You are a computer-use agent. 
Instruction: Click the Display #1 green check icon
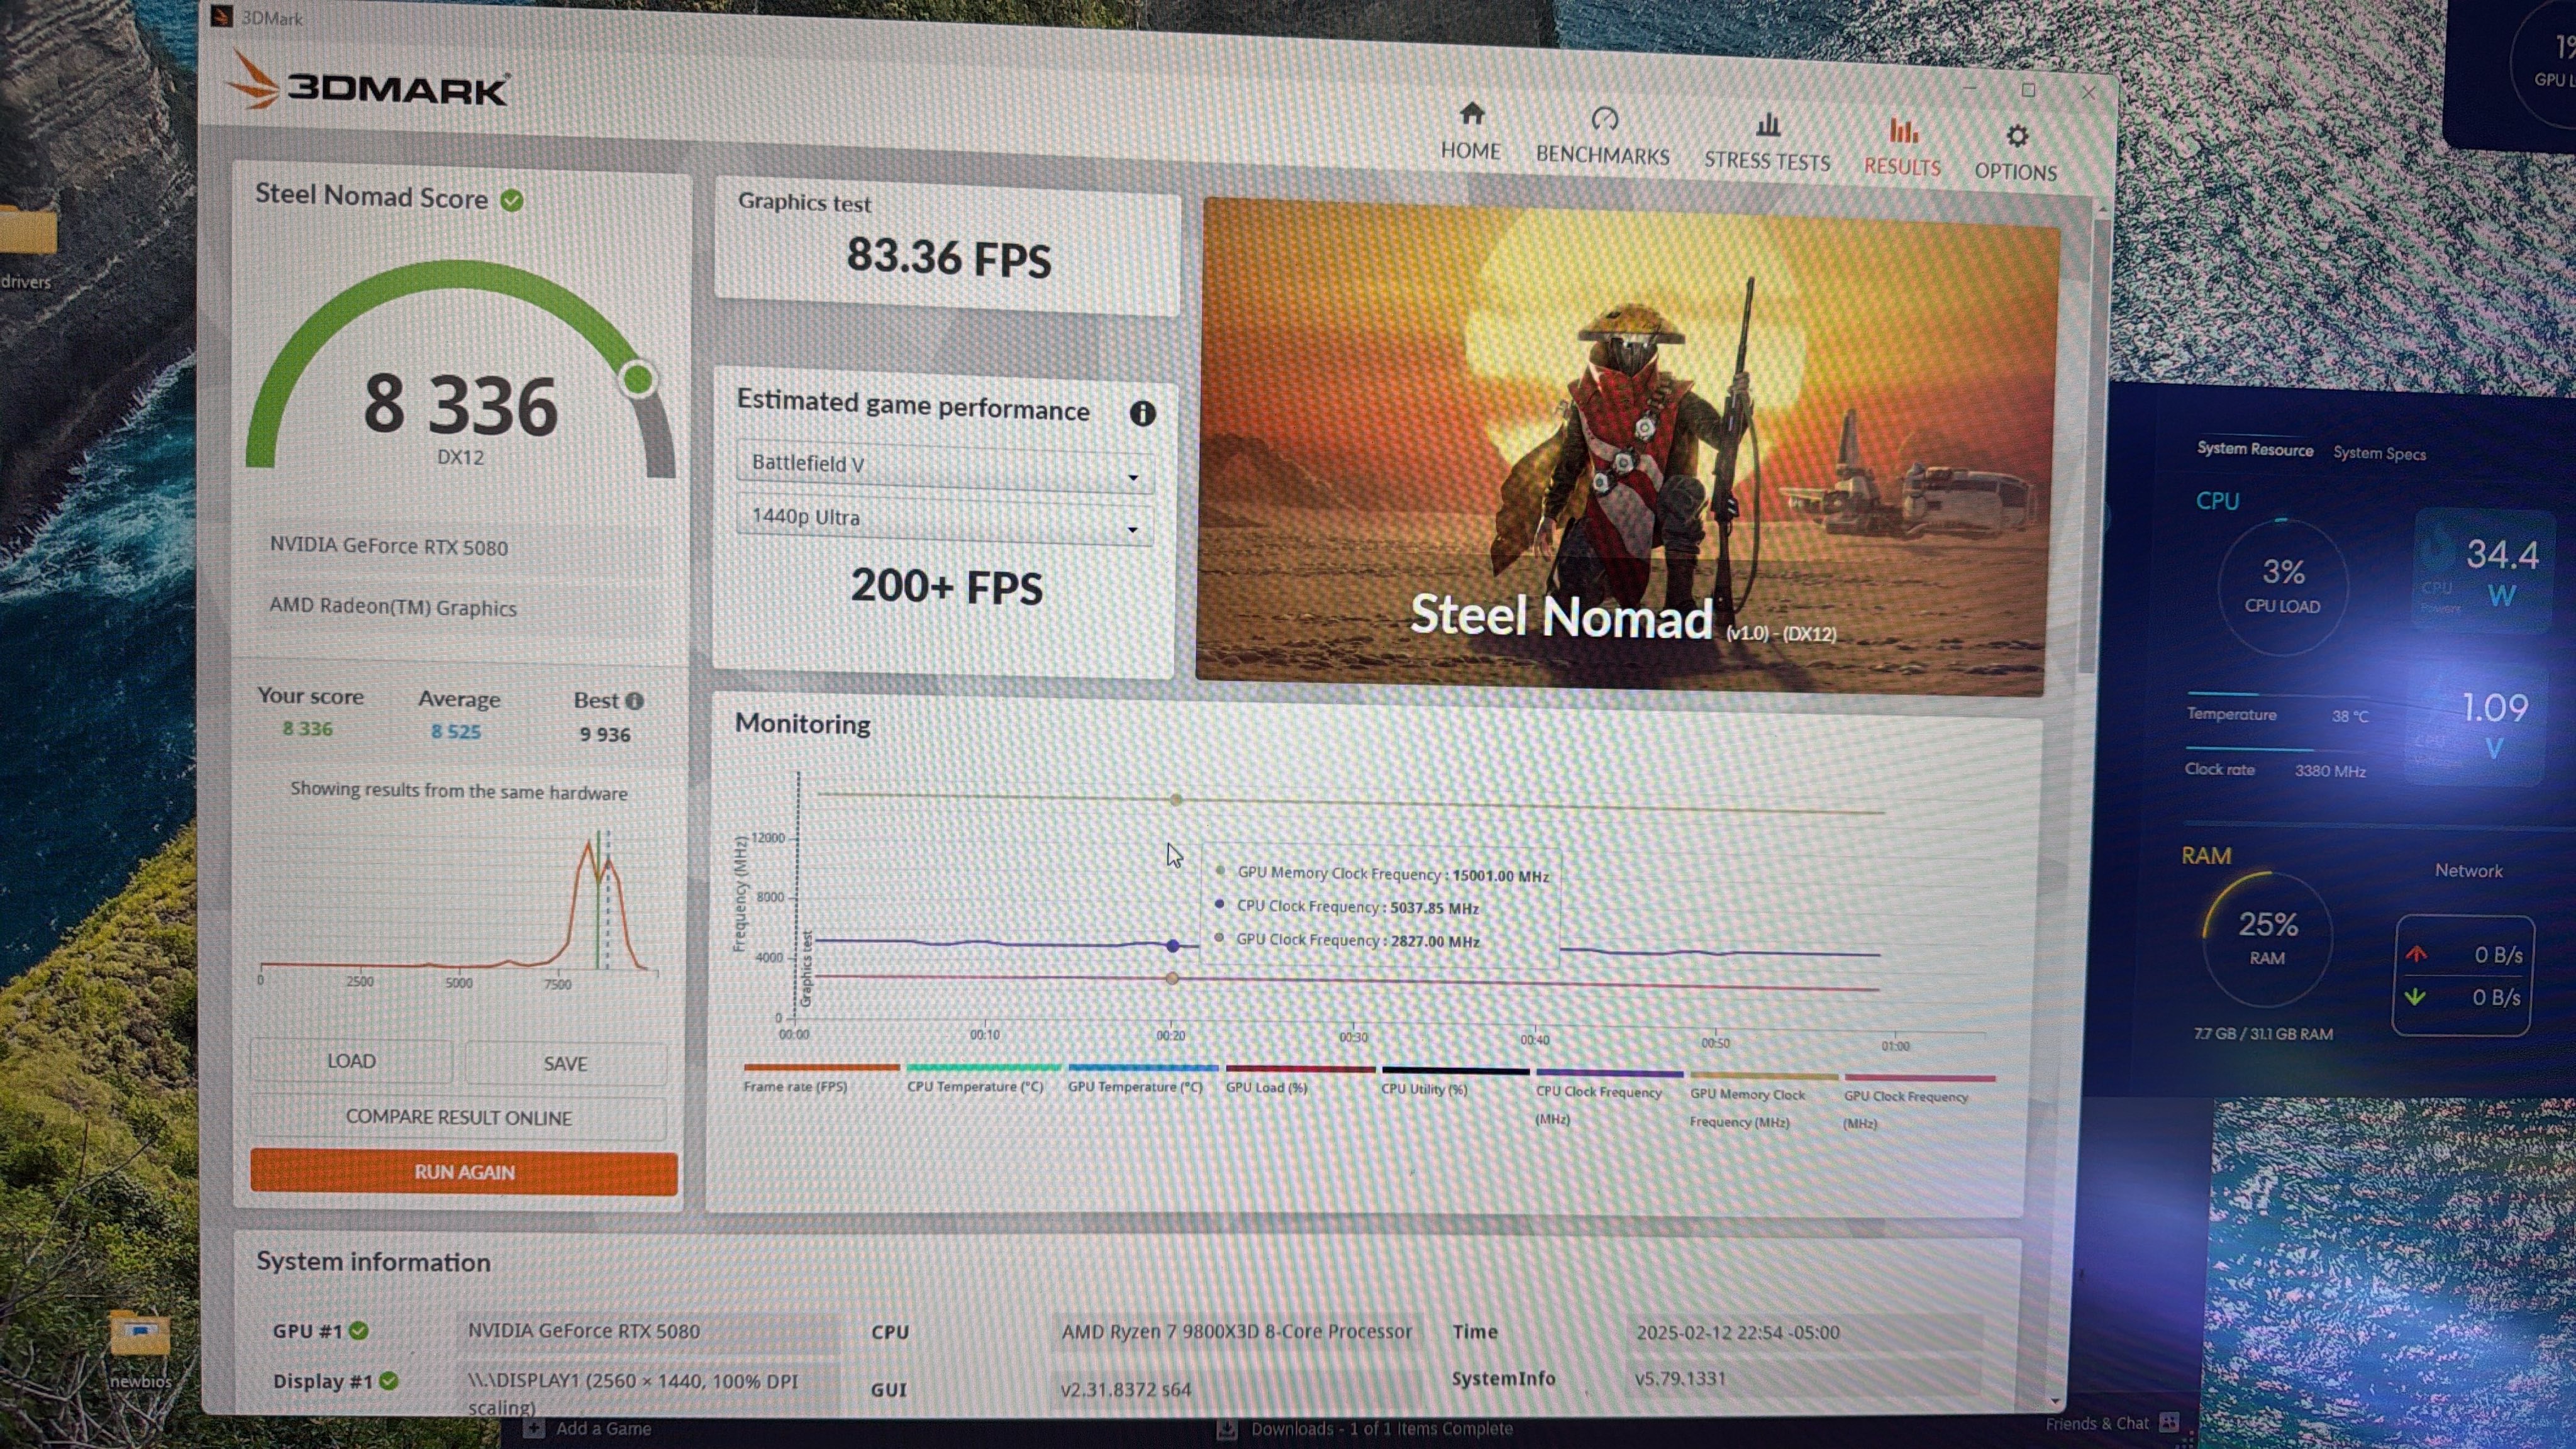pyautogui.click(x=389, y=1381)
